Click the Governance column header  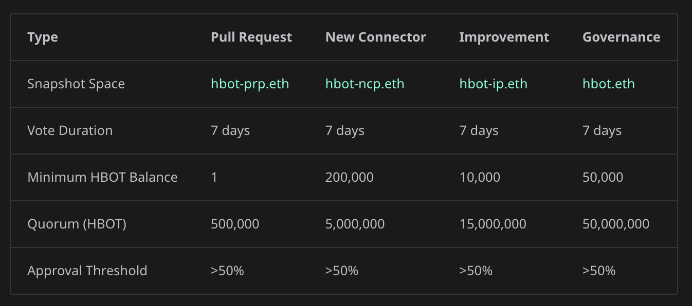tap(621, 37)
